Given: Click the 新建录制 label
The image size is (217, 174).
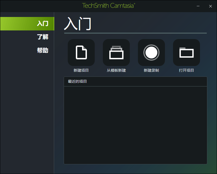Looking at the screenshot, I should pyautogui.click(x=151, y=70).
